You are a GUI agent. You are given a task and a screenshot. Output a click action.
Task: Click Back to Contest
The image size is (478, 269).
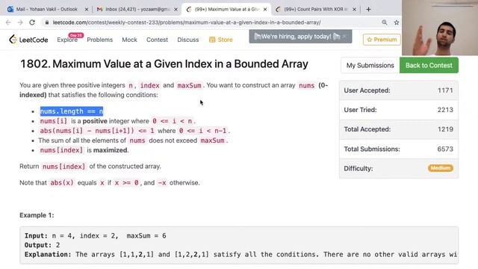(429, 65)
